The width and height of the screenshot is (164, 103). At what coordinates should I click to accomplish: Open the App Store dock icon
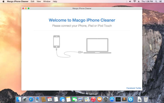tap(112, 99)
